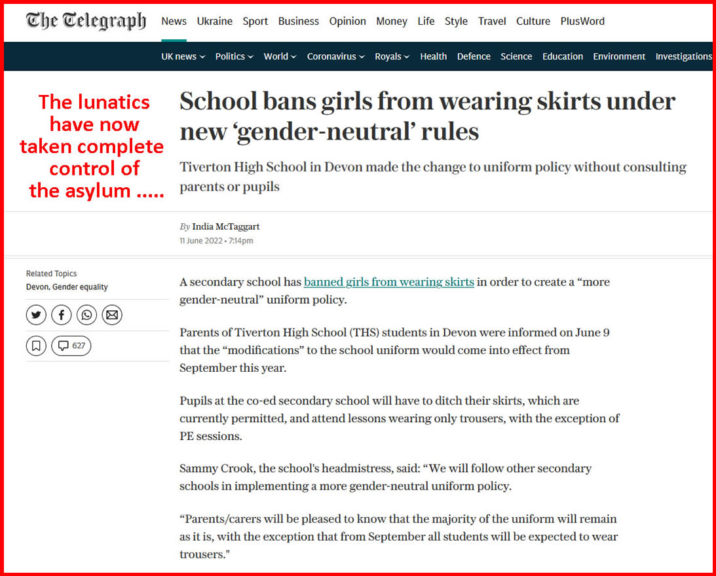This screenshot has height=576, width=716.
Task: Open the Devon related topic
Action: (37, 287)
